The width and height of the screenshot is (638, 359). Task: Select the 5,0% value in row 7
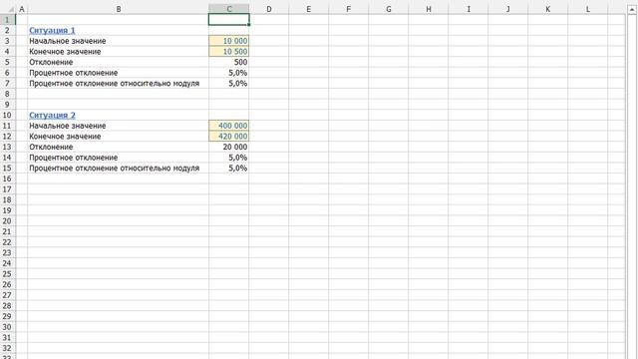click(229, 83)
